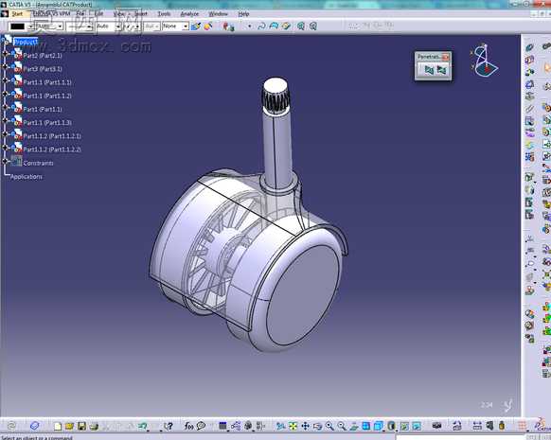This screenshot has width=551, height=440.
Task: Select Part1.1.2 (Part1.1.2.2) in tree
Action: [x=52, y=150]
